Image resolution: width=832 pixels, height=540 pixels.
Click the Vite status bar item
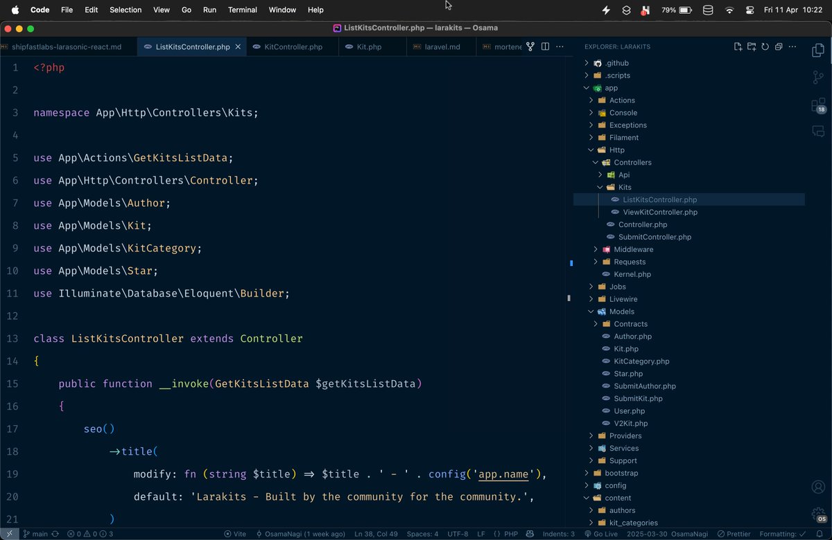click(235, 534)
